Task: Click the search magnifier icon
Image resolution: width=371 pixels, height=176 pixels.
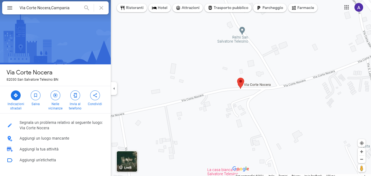Action: point(87,8)
